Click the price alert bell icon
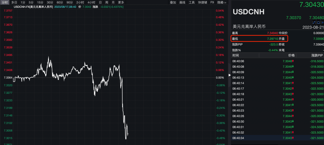Image resolution: width=324 pixels, height=145 pixels. (318, 22)
